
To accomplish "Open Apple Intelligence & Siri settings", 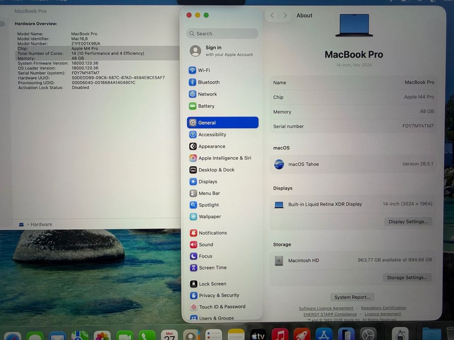I will pos(220,158).
